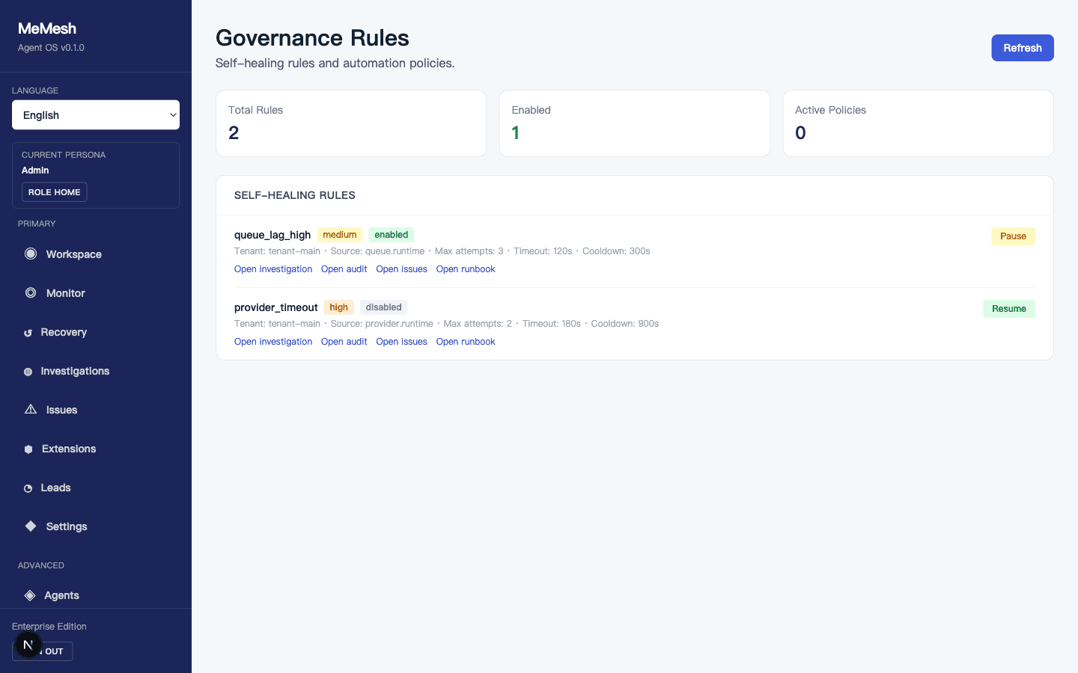Open Extensions via its sidebar icon
The height and width of the screenshot is (673, 1078).
click(x=28, y=449)
